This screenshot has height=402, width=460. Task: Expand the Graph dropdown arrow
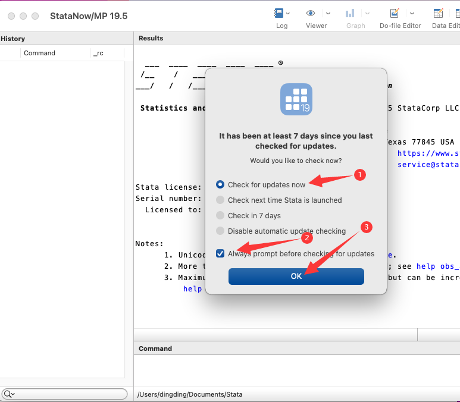[367, 13]
